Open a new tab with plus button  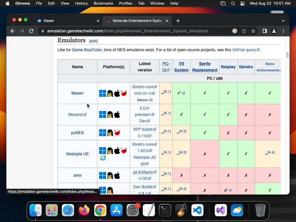178,21
